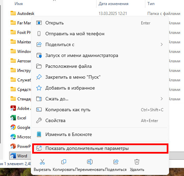
Task: Click the Notepad icon beside 'Изменить в Блокноте'
Action: point(39,134)
